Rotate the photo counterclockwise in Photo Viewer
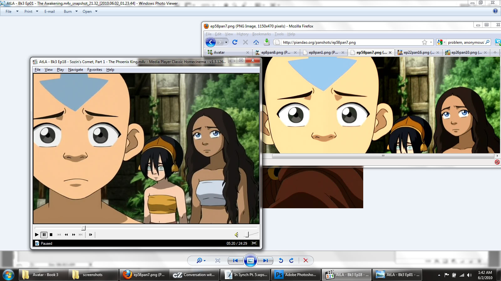501x281 pixels. click(x=281, y=260)
